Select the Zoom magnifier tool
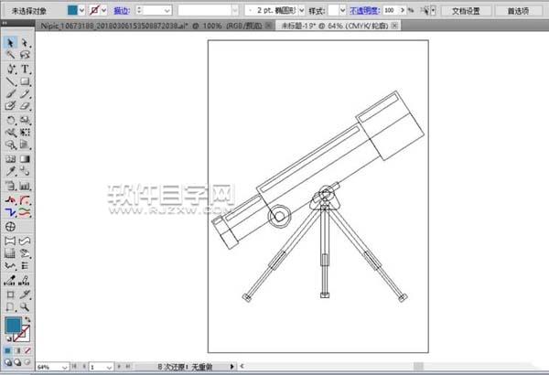Image resolution: width=549 pixels, height=375 pixels. point(25,307)
